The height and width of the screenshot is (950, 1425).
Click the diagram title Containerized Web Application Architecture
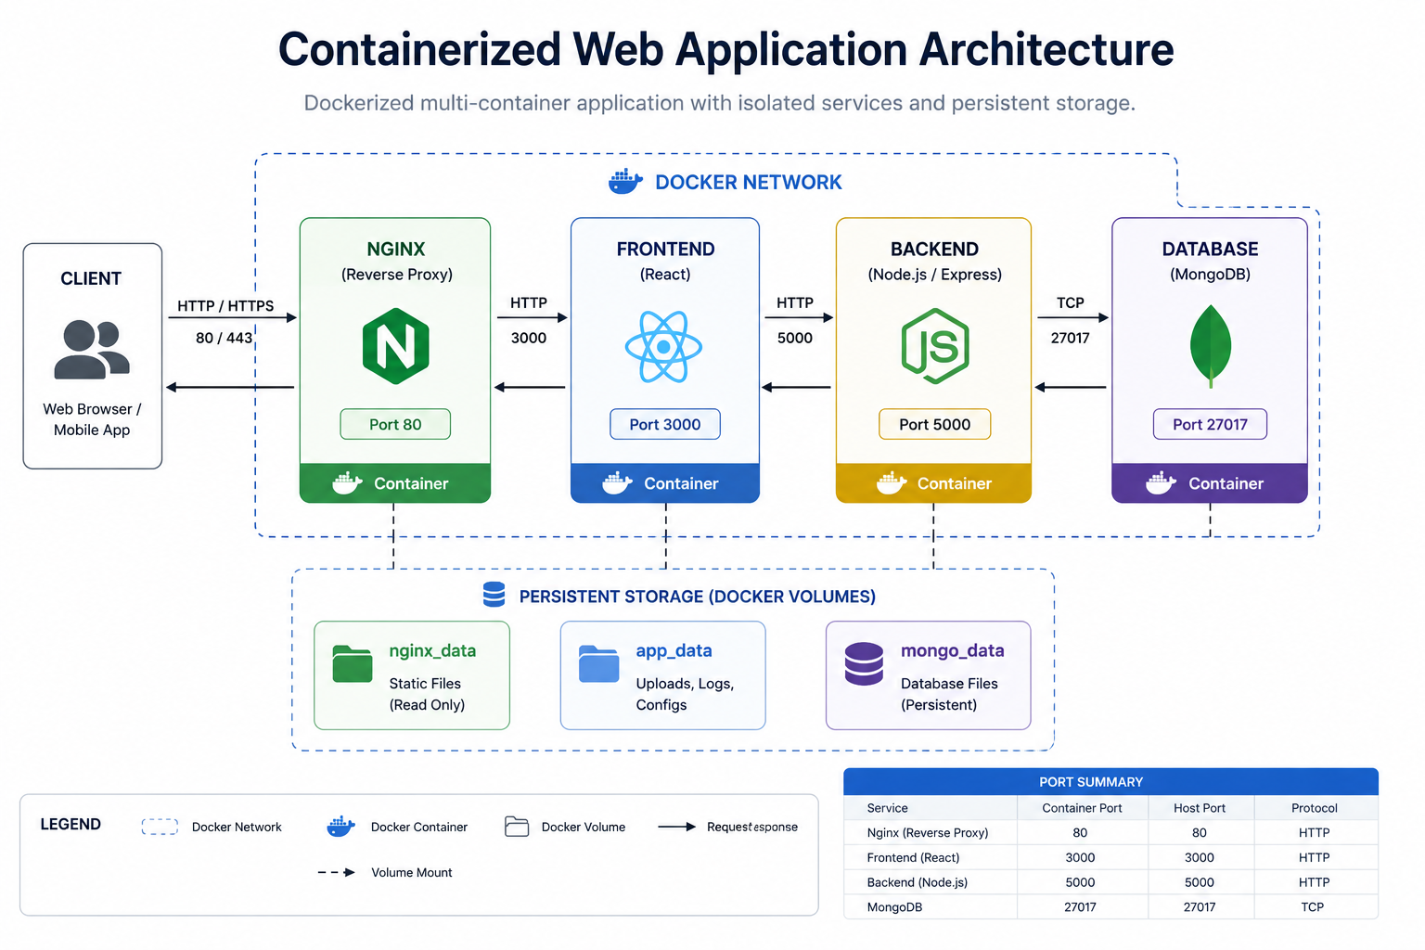[725, 49]
